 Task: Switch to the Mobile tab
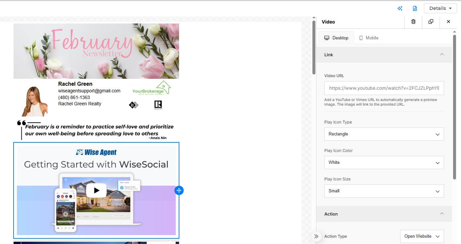point(369,38)
